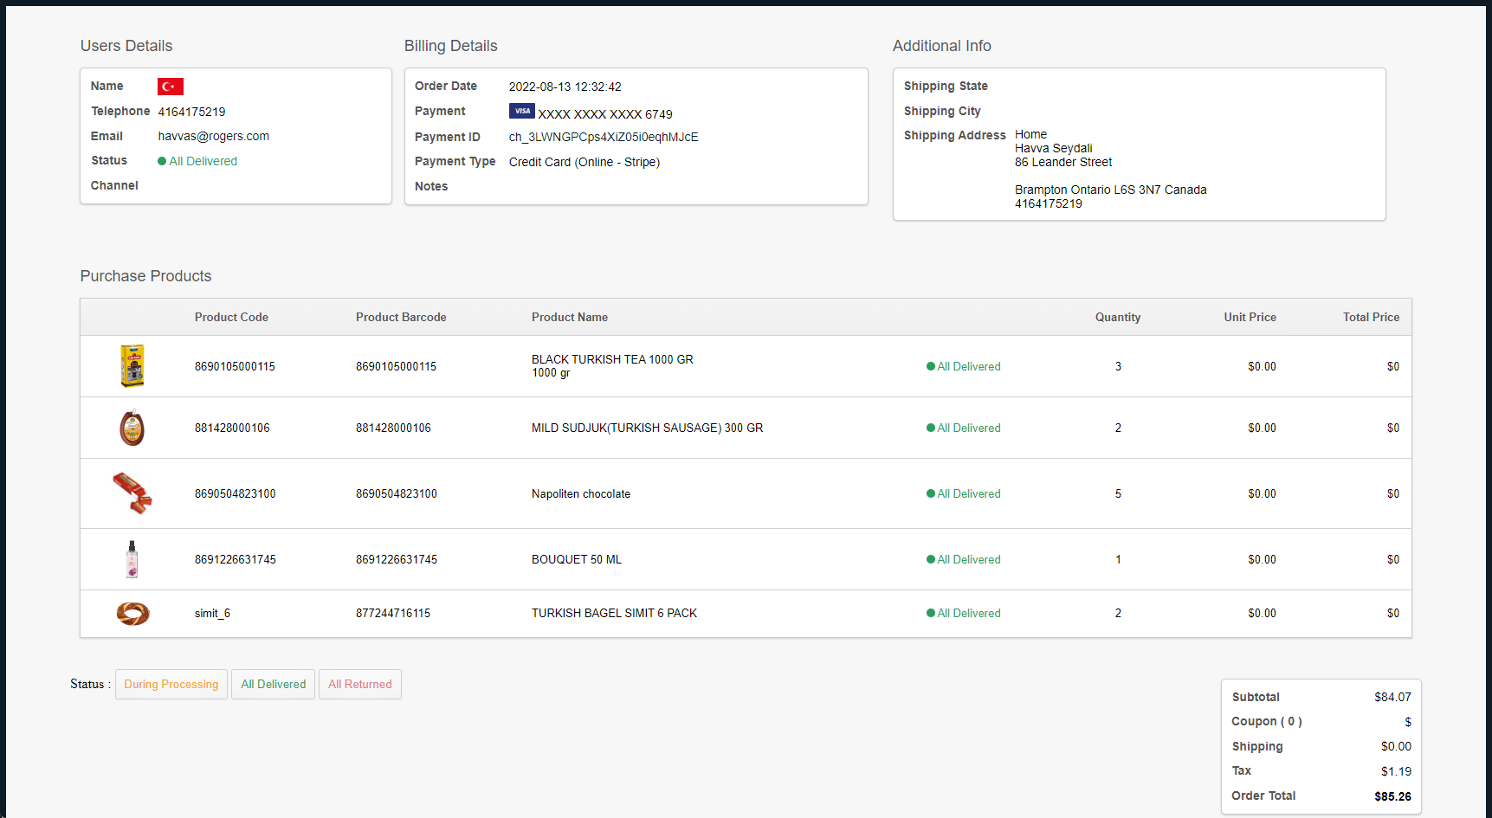Click the Quantity column header
The width and height of the screenshot is (1492, 818).
tap(1118, 317)
